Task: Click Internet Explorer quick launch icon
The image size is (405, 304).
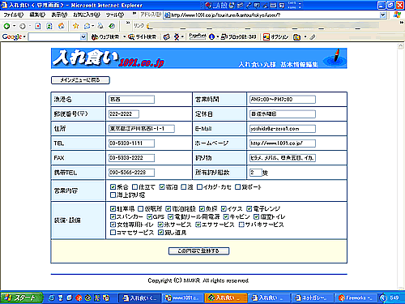Action: pos(51,298)
